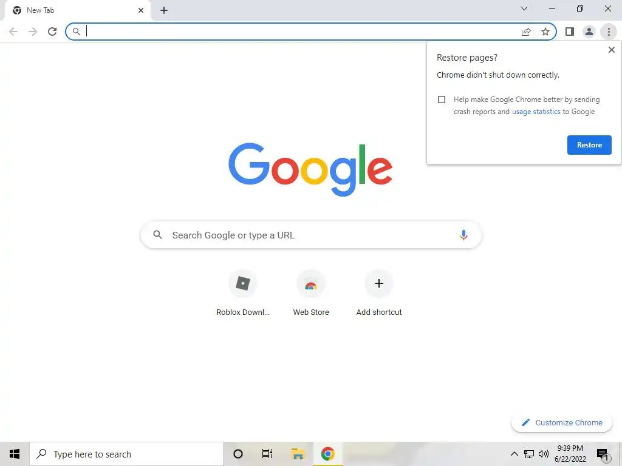Open Chrome's three-dot menu
The width and height of the screenshot is (622, 466).
click(609, 32)
